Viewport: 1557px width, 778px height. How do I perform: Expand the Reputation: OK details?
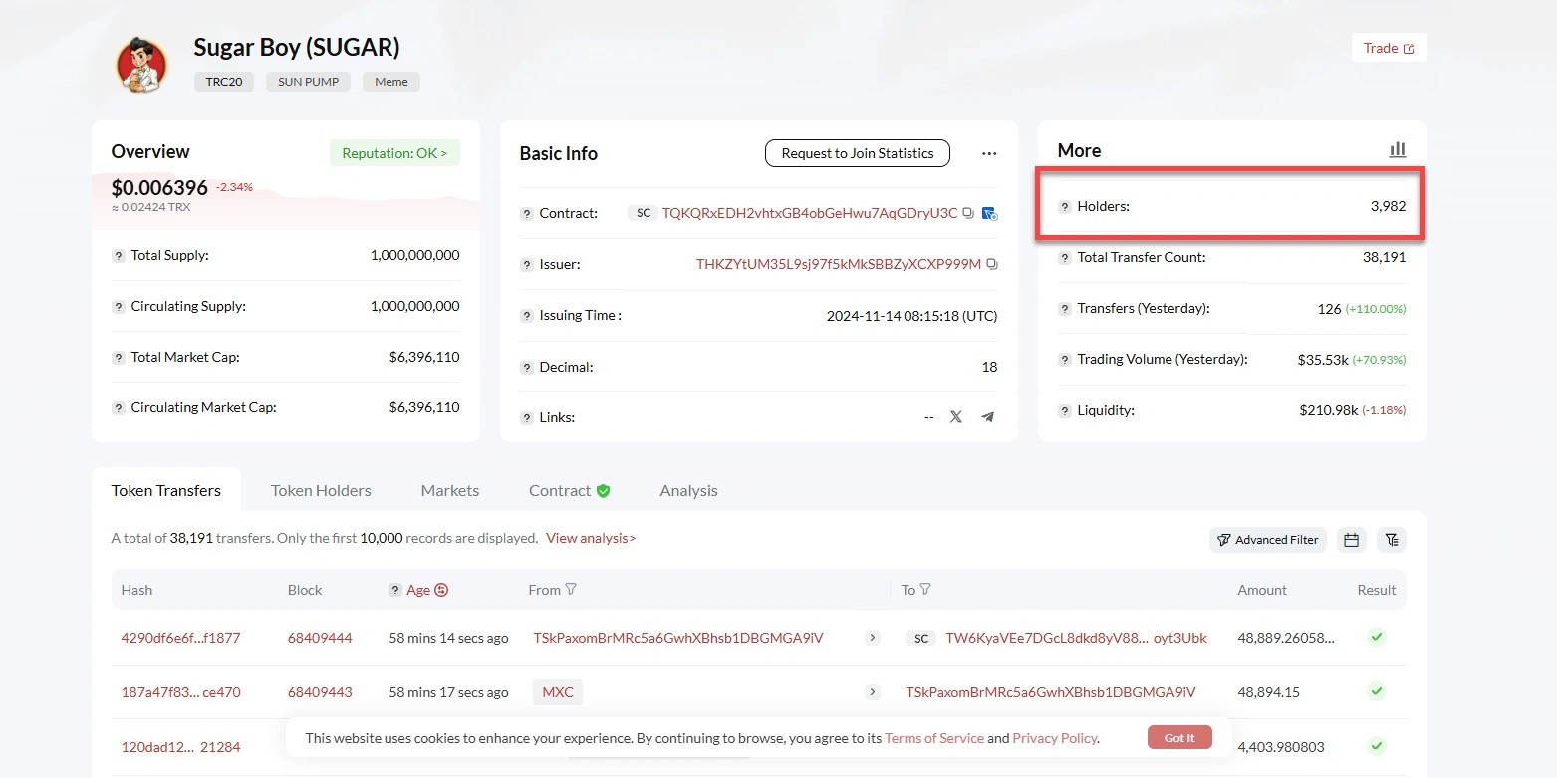tap(394, 153)
